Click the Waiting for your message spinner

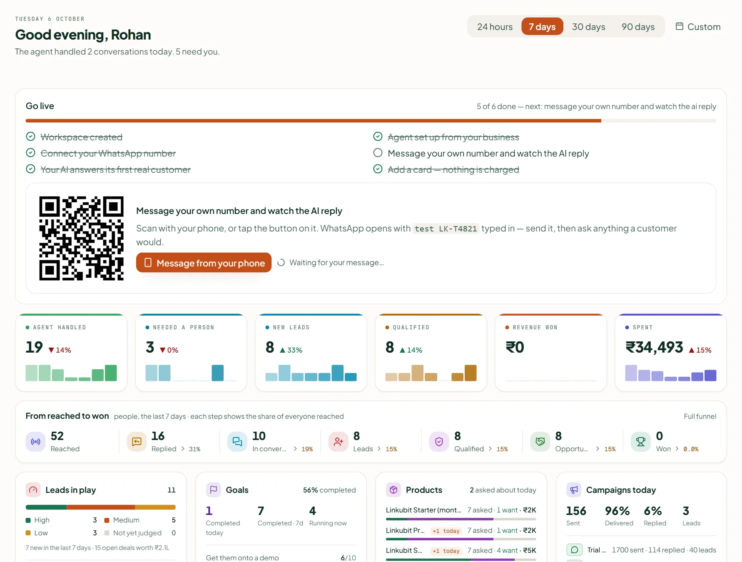(x=281, y=263)
